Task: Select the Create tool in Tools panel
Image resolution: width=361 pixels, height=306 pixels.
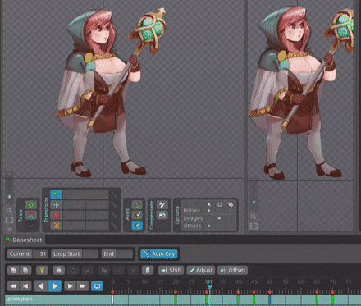Action: (x=31, y=226)
